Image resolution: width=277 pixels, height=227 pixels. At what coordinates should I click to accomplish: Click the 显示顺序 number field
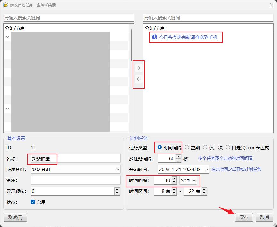click(73, 191)
